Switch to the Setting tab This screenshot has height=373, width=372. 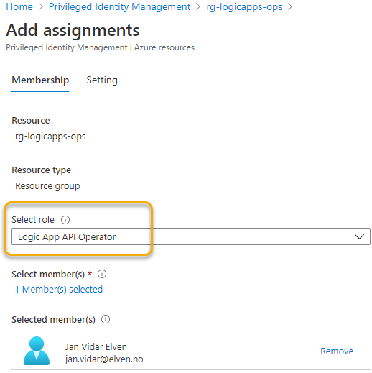point(102,80)
